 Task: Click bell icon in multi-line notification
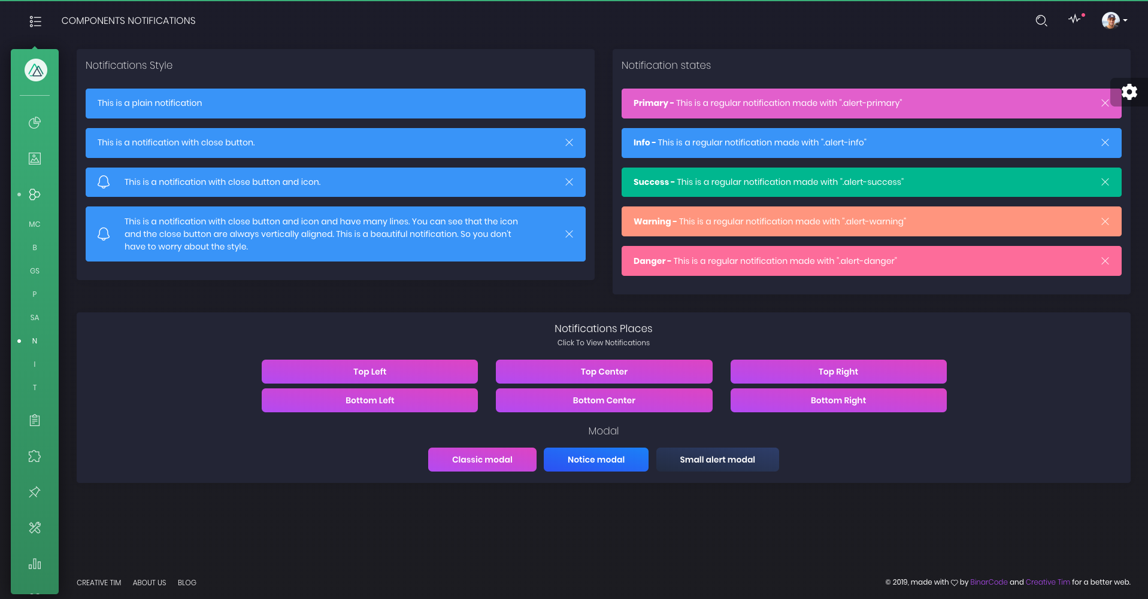coord(104,234)
